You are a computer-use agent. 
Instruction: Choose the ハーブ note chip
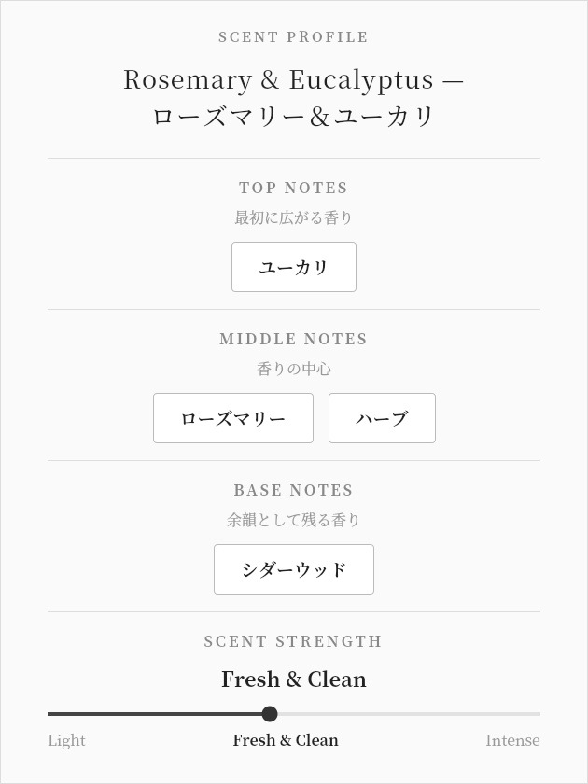coord(382,418)
